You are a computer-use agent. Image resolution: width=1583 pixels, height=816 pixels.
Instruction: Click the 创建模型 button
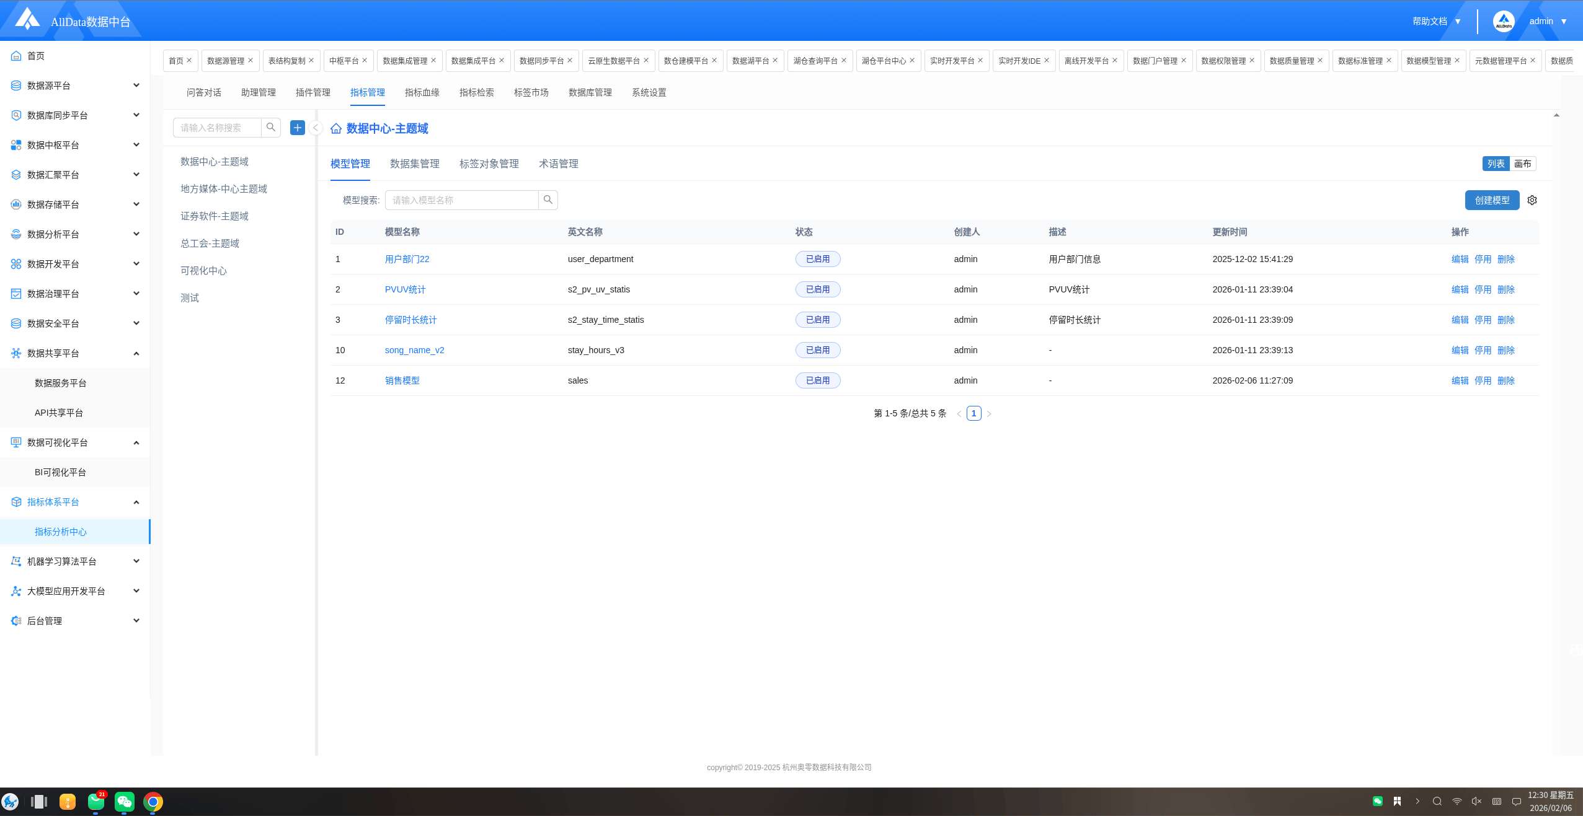[1492, 200]
